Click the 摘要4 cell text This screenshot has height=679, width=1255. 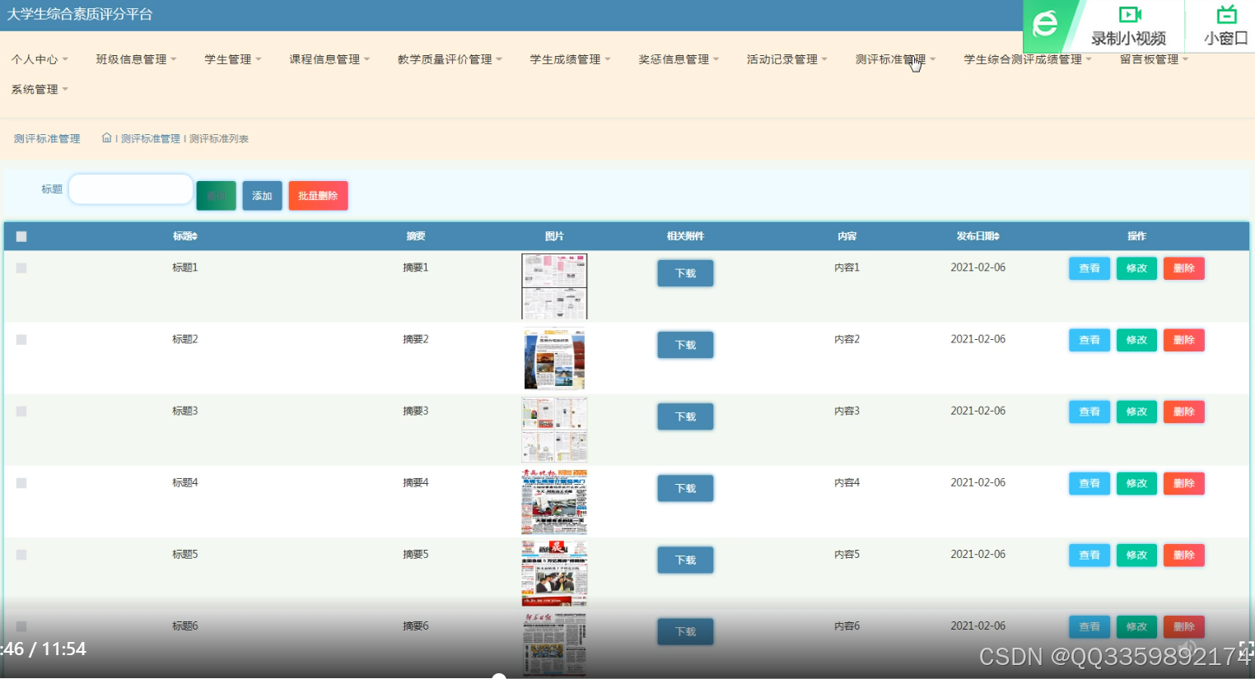pos(416,482)
